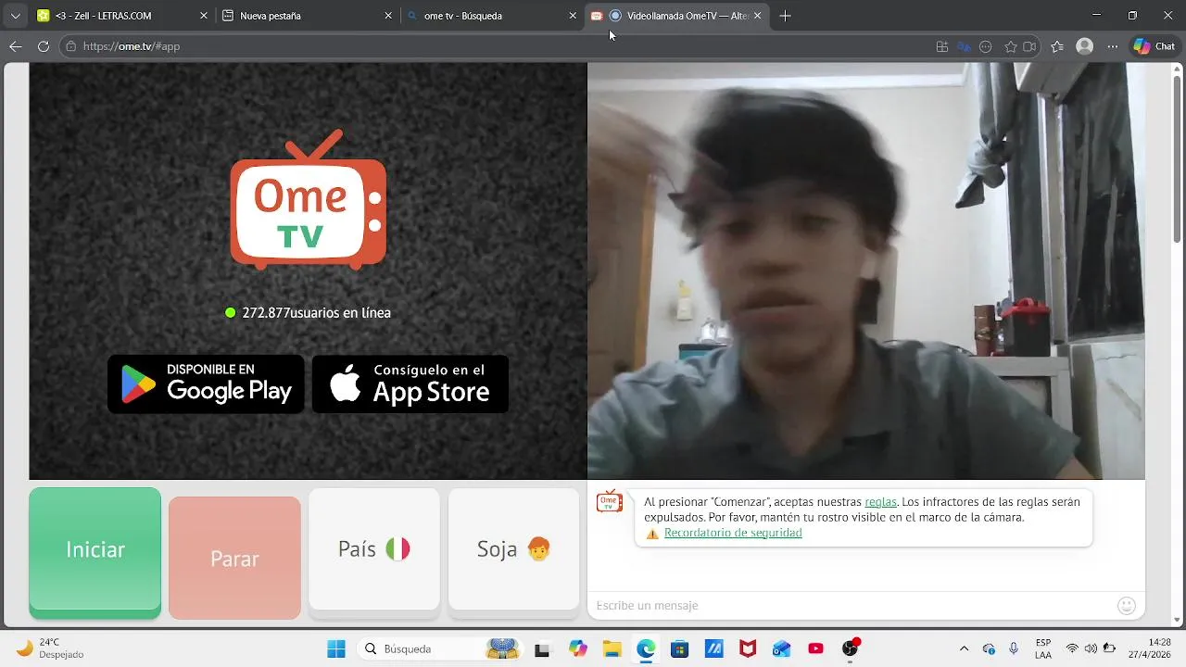Open Outlook from the taskbar

(x=782, y=648)
